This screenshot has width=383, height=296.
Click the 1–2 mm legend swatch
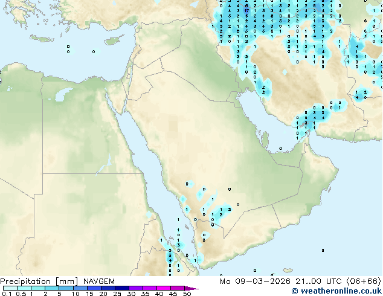point(38,288)
